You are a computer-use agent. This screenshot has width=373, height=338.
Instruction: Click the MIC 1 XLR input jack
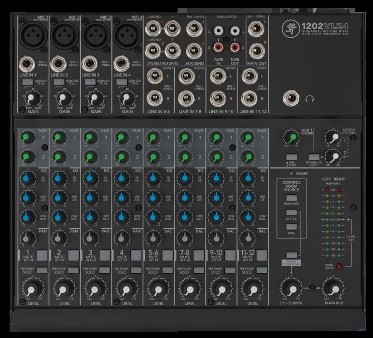pos(33,35)
